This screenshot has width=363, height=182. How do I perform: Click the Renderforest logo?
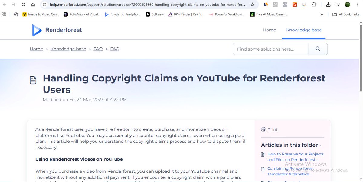pos(57,30)
